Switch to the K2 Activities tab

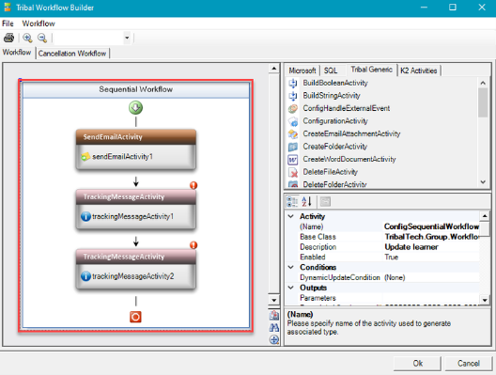[x=418, y=70]
